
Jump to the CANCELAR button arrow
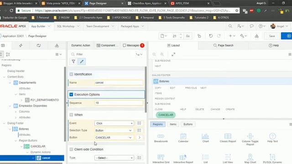139,138
